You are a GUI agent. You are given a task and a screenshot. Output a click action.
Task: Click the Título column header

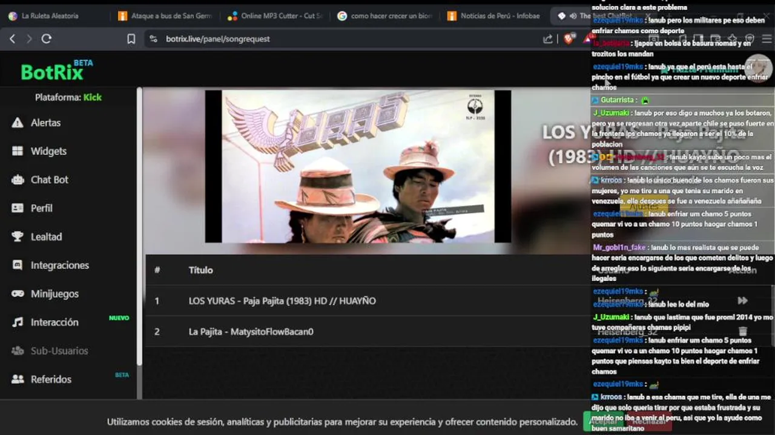[x=200, y=270]
